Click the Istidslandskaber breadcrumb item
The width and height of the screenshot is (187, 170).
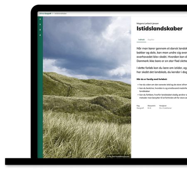(x=60, y=14)
